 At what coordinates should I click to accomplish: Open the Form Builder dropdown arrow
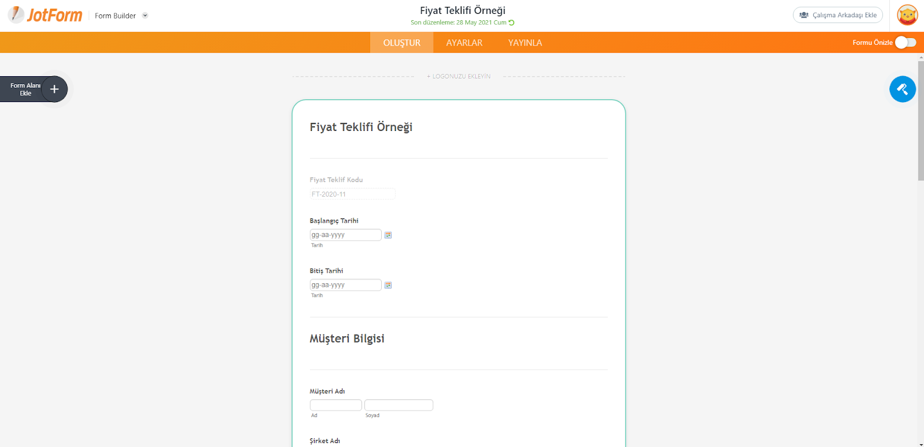[145, 16]
